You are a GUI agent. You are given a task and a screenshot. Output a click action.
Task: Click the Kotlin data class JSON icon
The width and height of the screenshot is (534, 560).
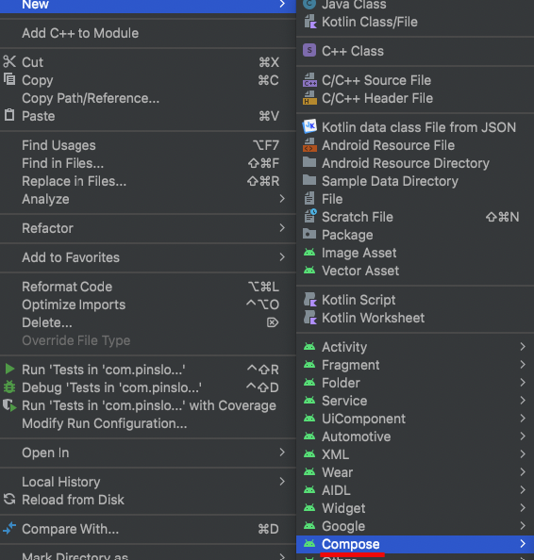point(309,126)
